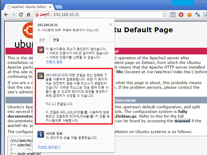Select the 연결 tab in popup

click(x=56, y=40)
